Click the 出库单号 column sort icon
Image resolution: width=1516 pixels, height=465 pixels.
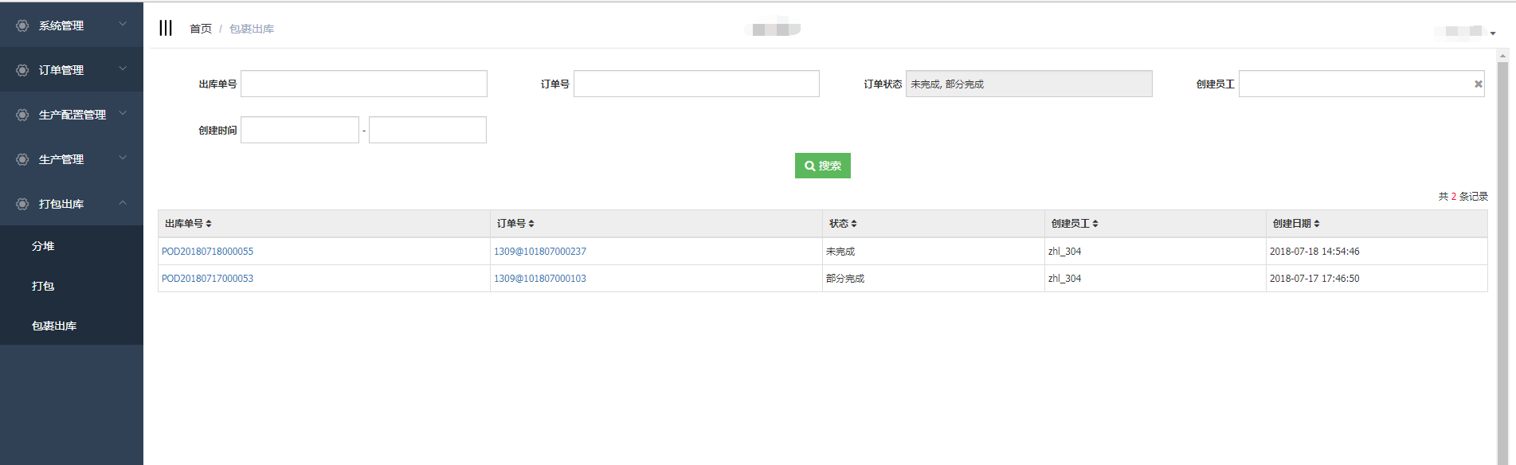tap(209, 224)
